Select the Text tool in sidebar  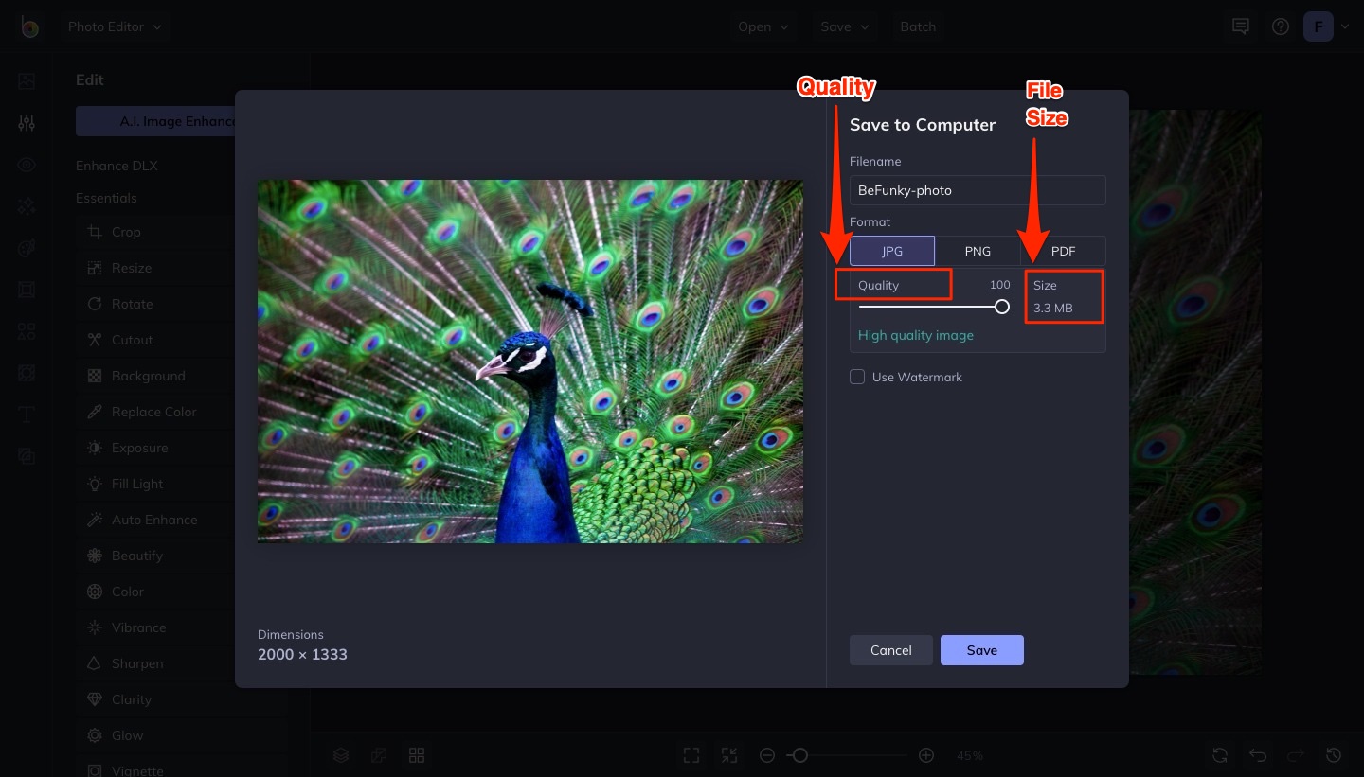(x=27, y=414)
